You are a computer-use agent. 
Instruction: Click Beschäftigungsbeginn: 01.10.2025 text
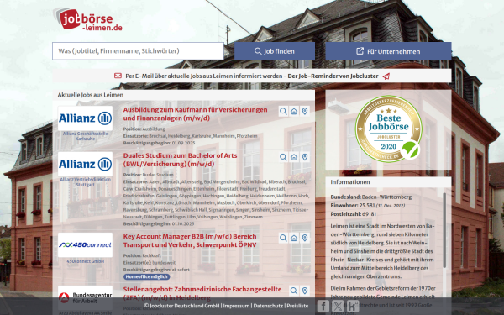click(x=159, y=223)
